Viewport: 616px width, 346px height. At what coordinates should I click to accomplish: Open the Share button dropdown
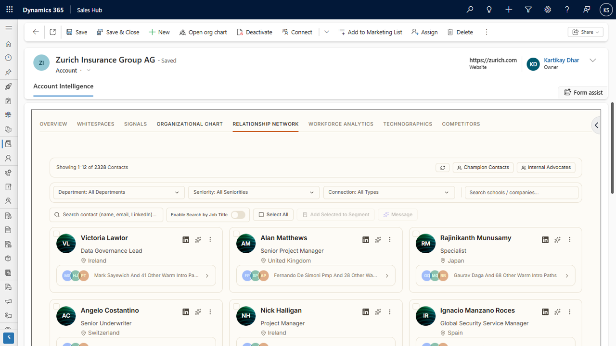[x=586, y=32]
